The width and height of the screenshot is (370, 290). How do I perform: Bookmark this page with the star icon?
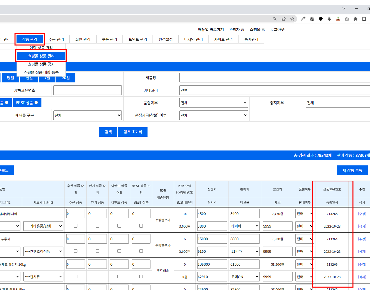point(292,19)
